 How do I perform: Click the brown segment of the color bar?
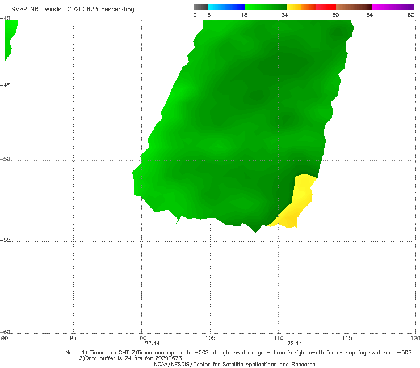(354, 7)
